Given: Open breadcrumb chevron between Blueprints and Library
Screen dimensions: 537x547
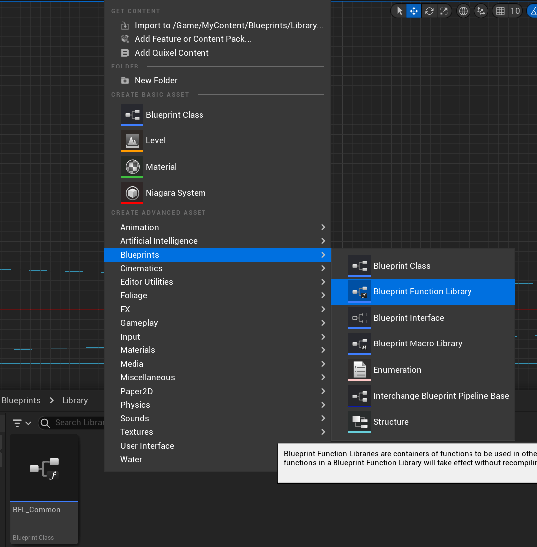Looking at the screenshot, I should (52, 400).
